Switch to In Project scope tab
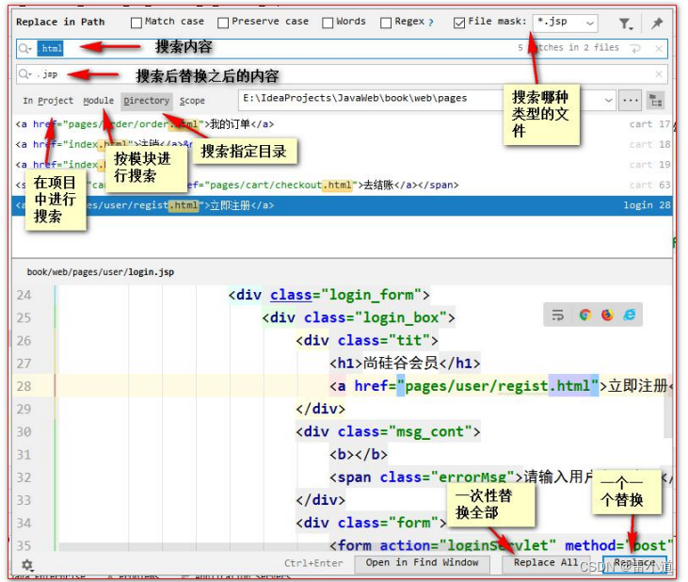688x582 pixels. click(48, 101)
